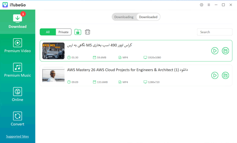Open Premium Music section
The width and height of the screenshot is (237, 143).
(17, 70)
